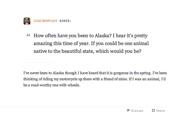Click the Discuss speech bubble icon
Image resolution: width=182 pixels, height=130 pixels.
[x=128, y=110]
